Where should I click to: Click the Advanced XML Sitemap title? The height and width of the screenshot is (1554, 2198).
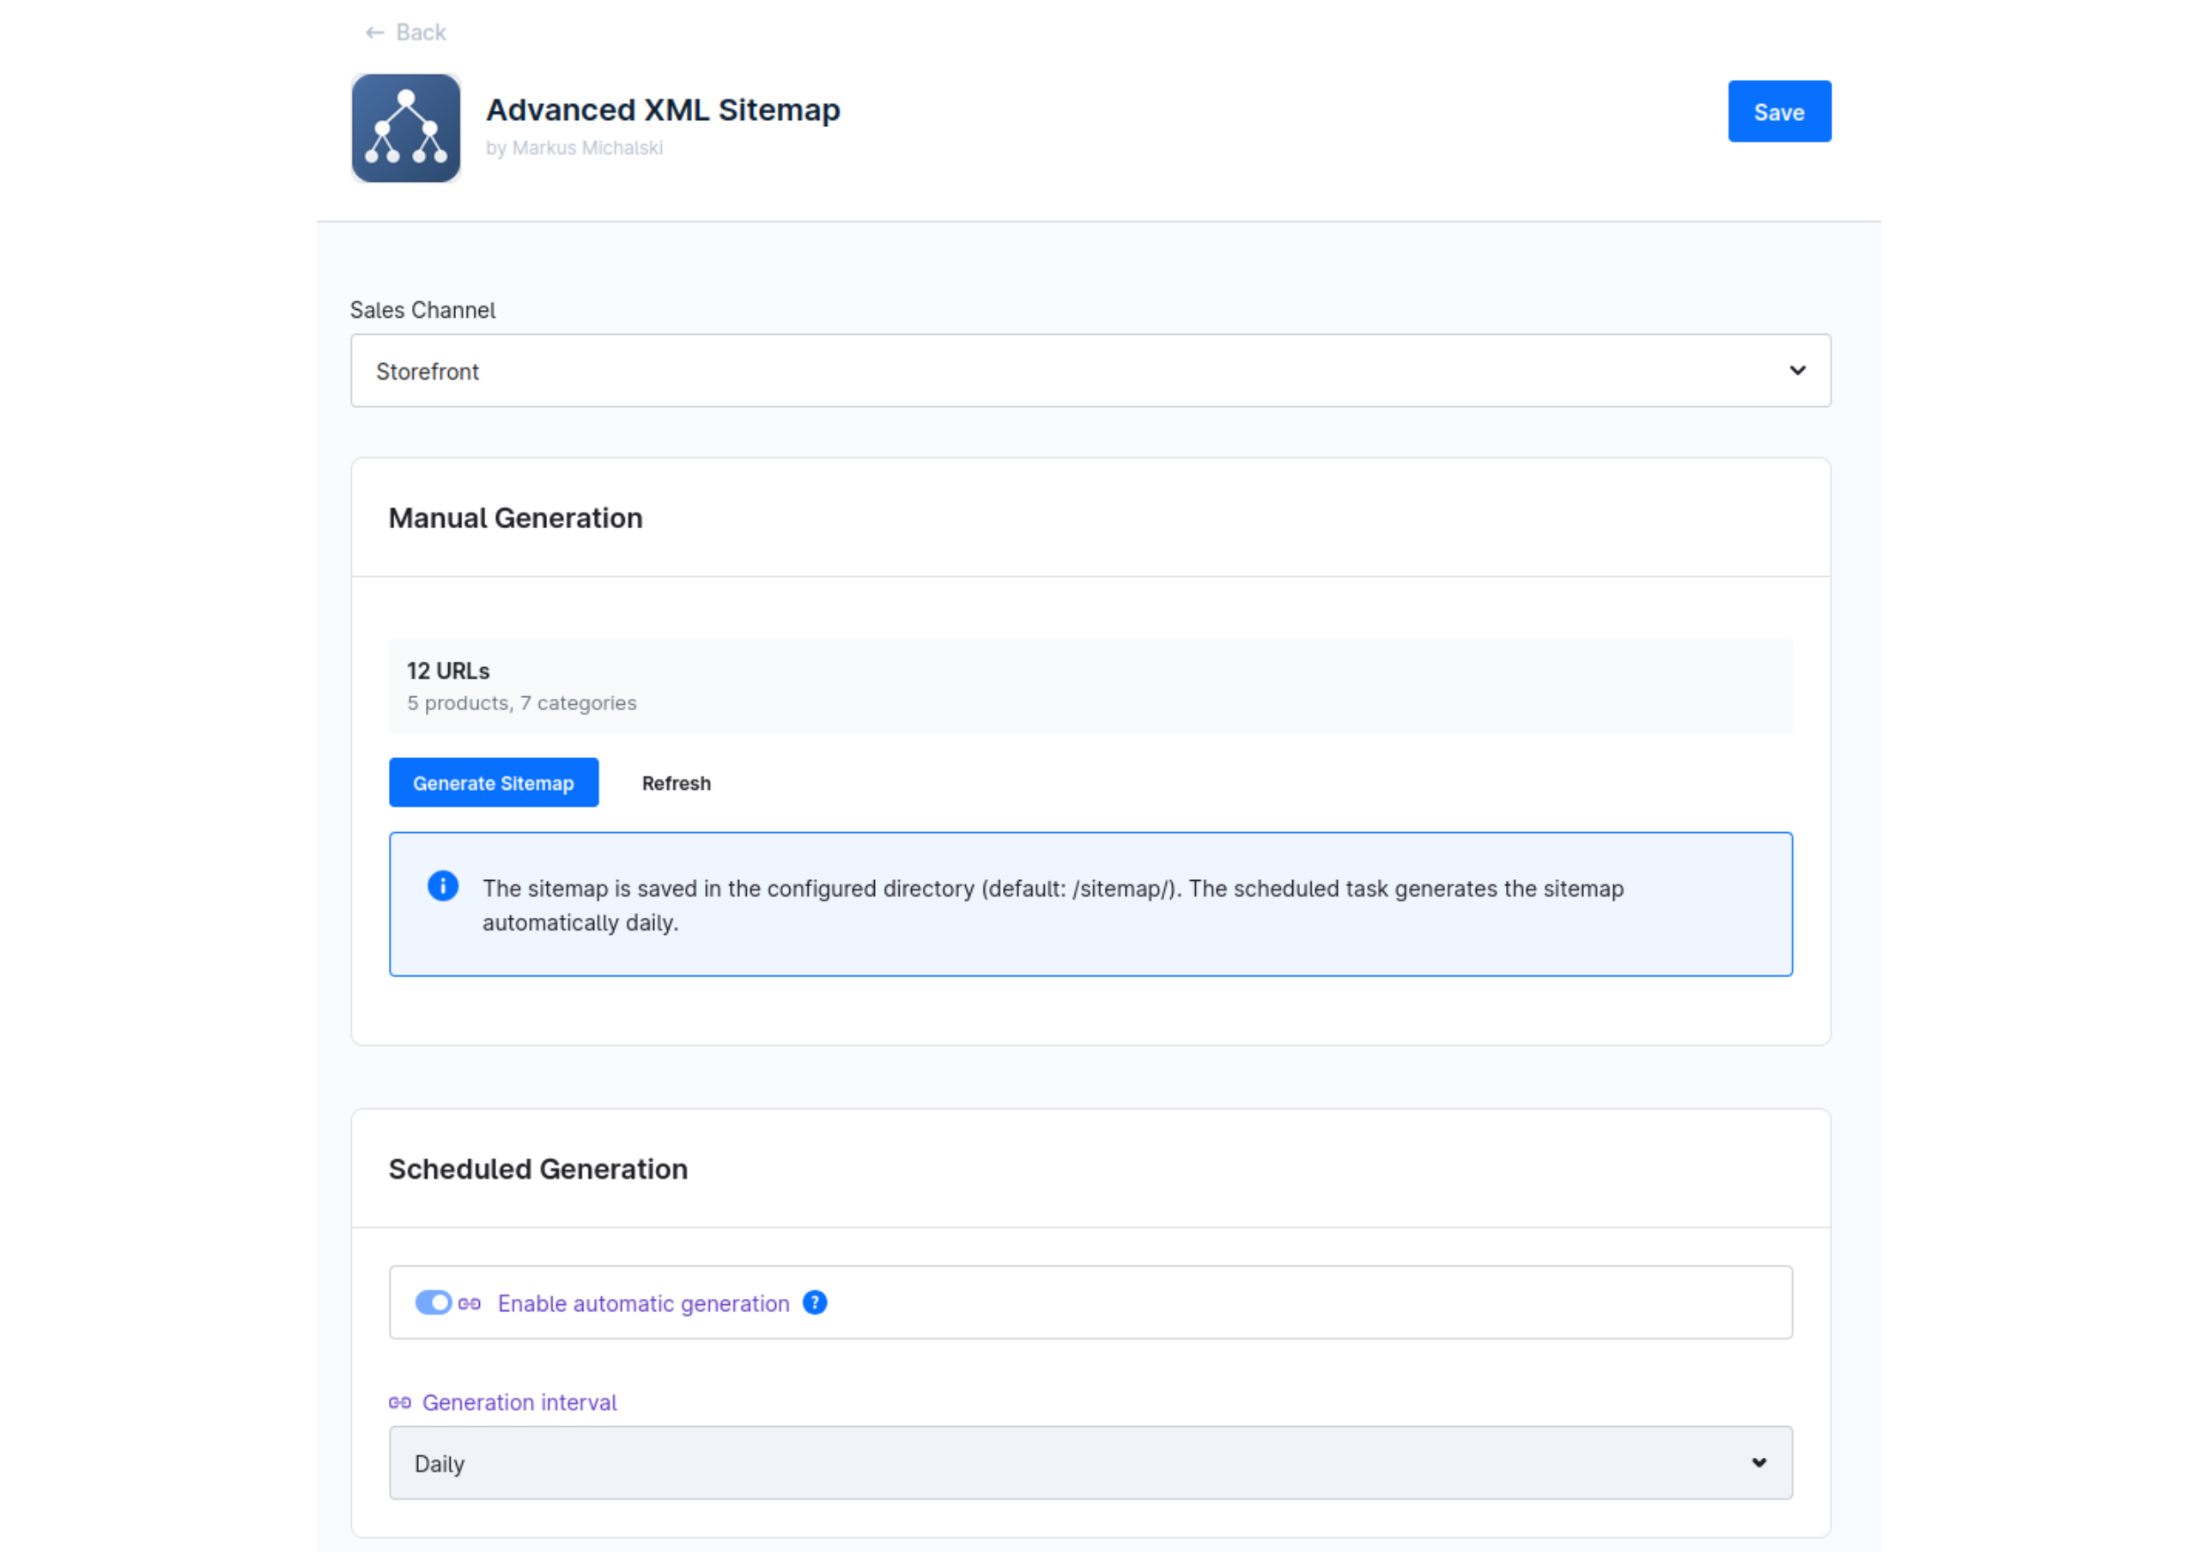pos(663,110)
